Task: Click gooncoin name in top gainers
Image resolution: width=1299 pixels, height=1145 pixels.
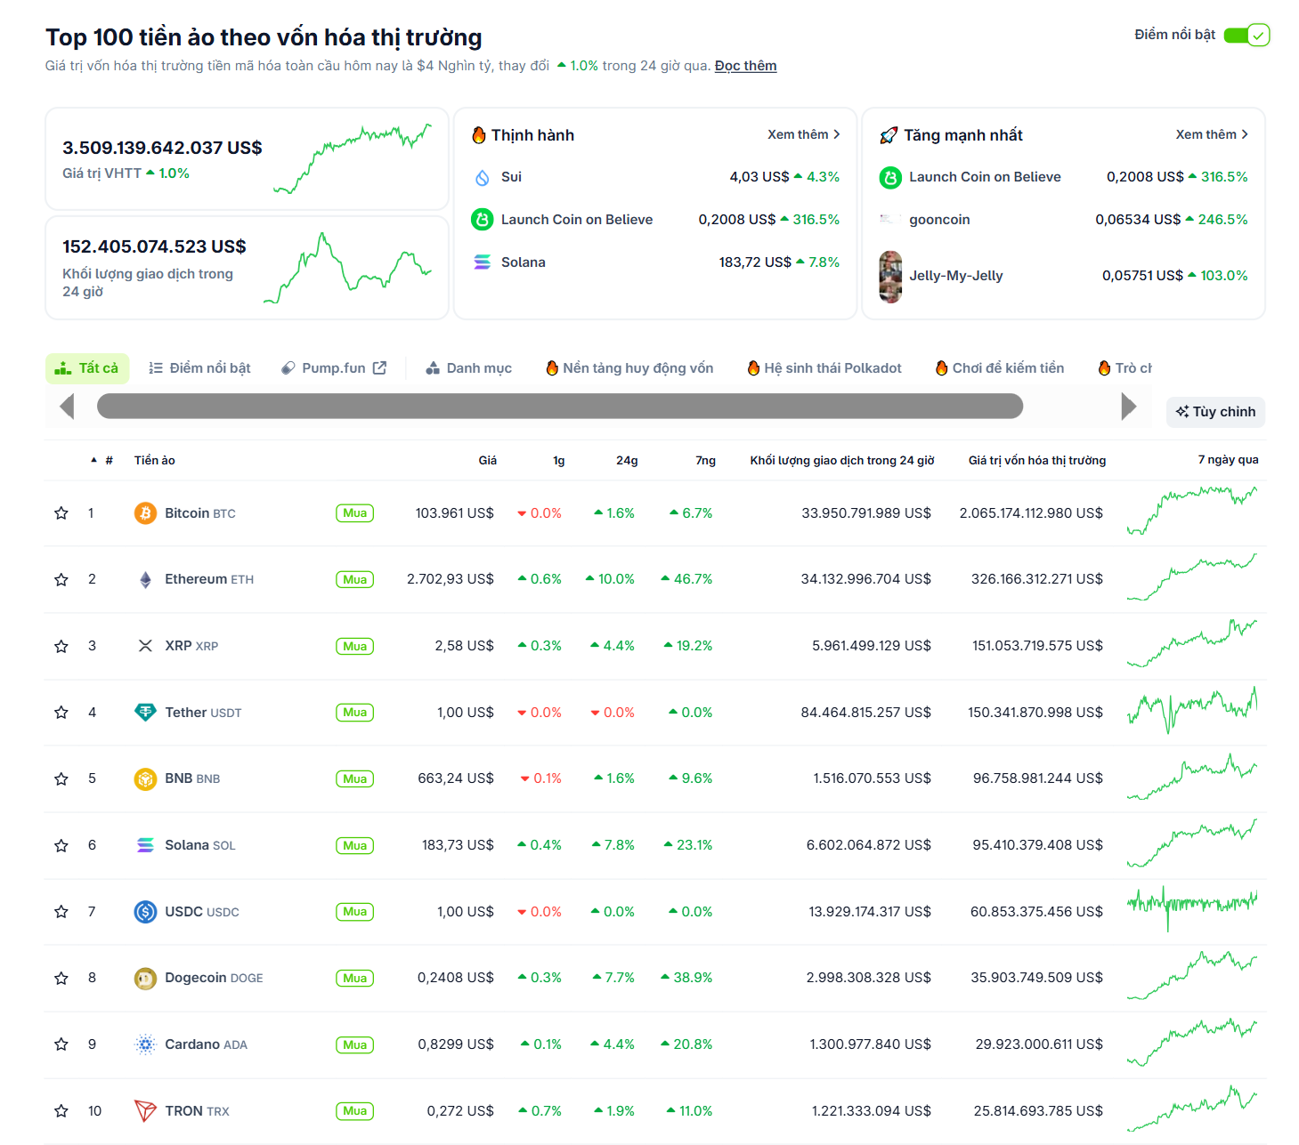Action: point(939,220)
